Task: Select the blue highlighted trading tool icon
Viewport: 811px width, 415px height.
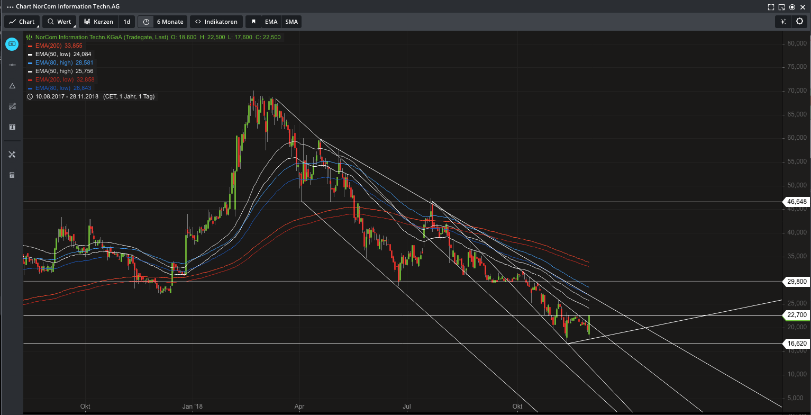Action: click(12, 44)
